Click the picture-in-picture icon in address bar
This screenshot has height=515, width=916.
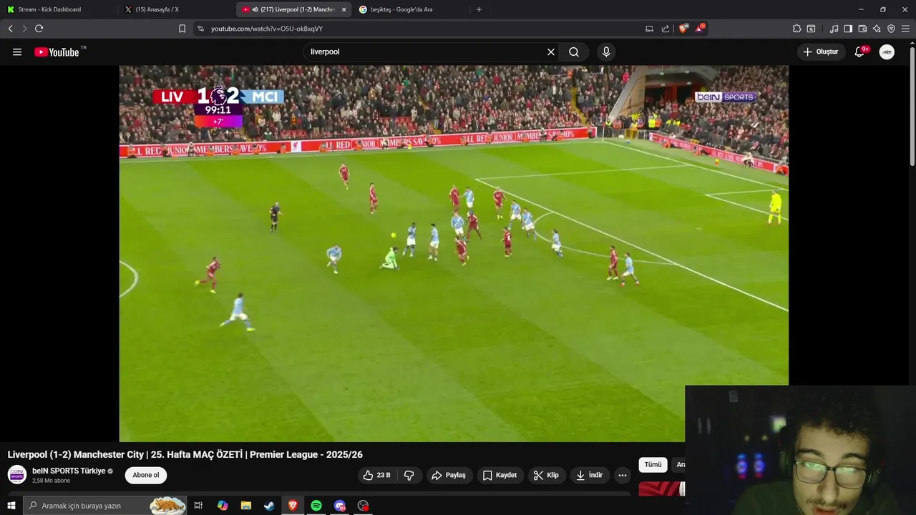(649, 29)
